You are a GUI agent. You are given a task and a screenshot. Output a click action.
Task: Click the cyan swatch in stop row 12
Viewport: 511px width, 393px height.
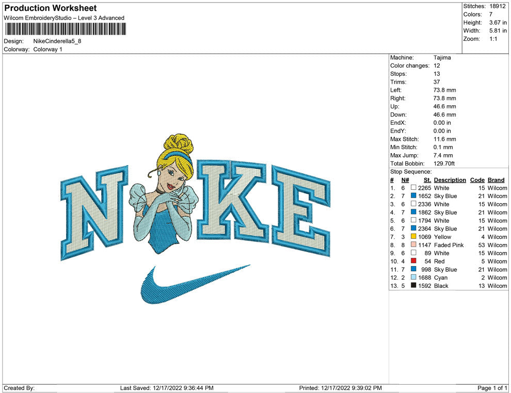(413, 277)
